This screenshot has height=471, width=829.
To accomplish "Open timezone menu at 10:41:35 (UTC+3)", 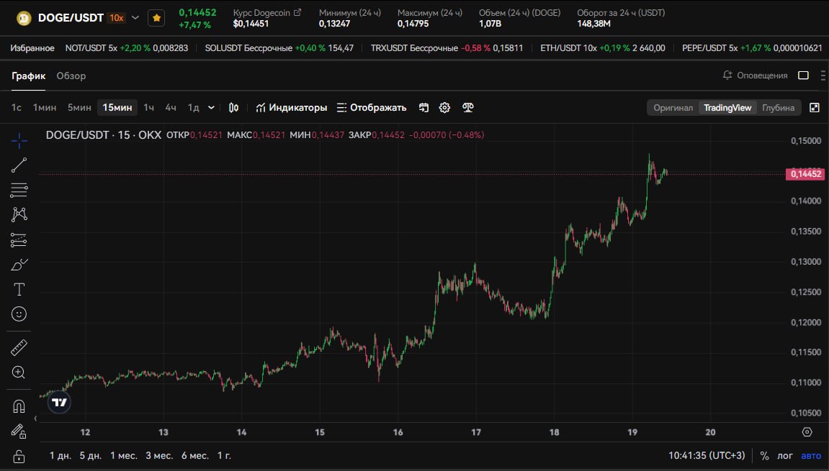I will tap(707, 456).
